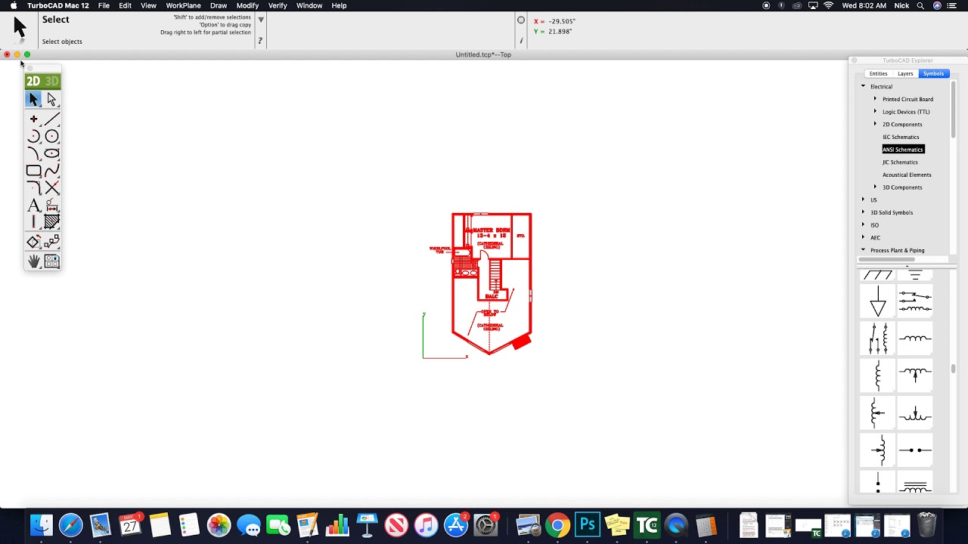
Task: Click the relay switch with coil symbol
Action: (x=915, y=301)
